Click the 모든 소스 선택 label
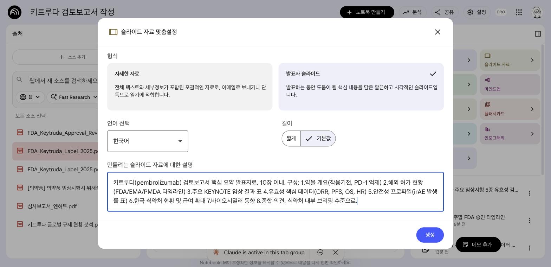The height and width of the screenshot is (267, 551). 31,116
